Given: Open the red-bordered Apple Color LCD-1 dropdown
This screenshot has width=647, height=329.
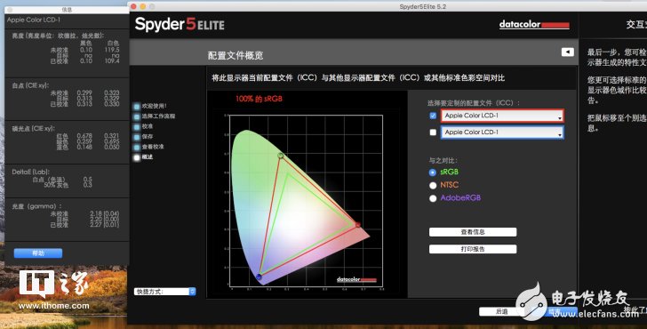Looking at the screenshot, I should [502, 116].
